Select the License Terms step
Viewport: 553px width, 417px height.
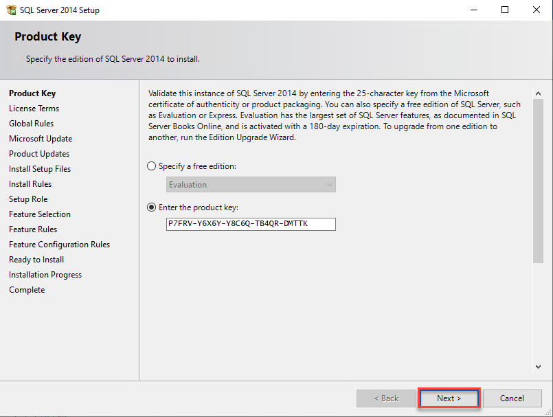tap(34, 109)
